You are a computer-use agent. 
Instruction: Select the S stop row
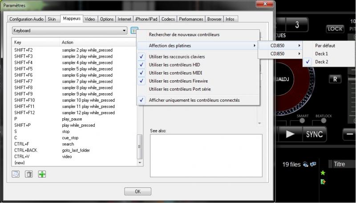point(74,132)
